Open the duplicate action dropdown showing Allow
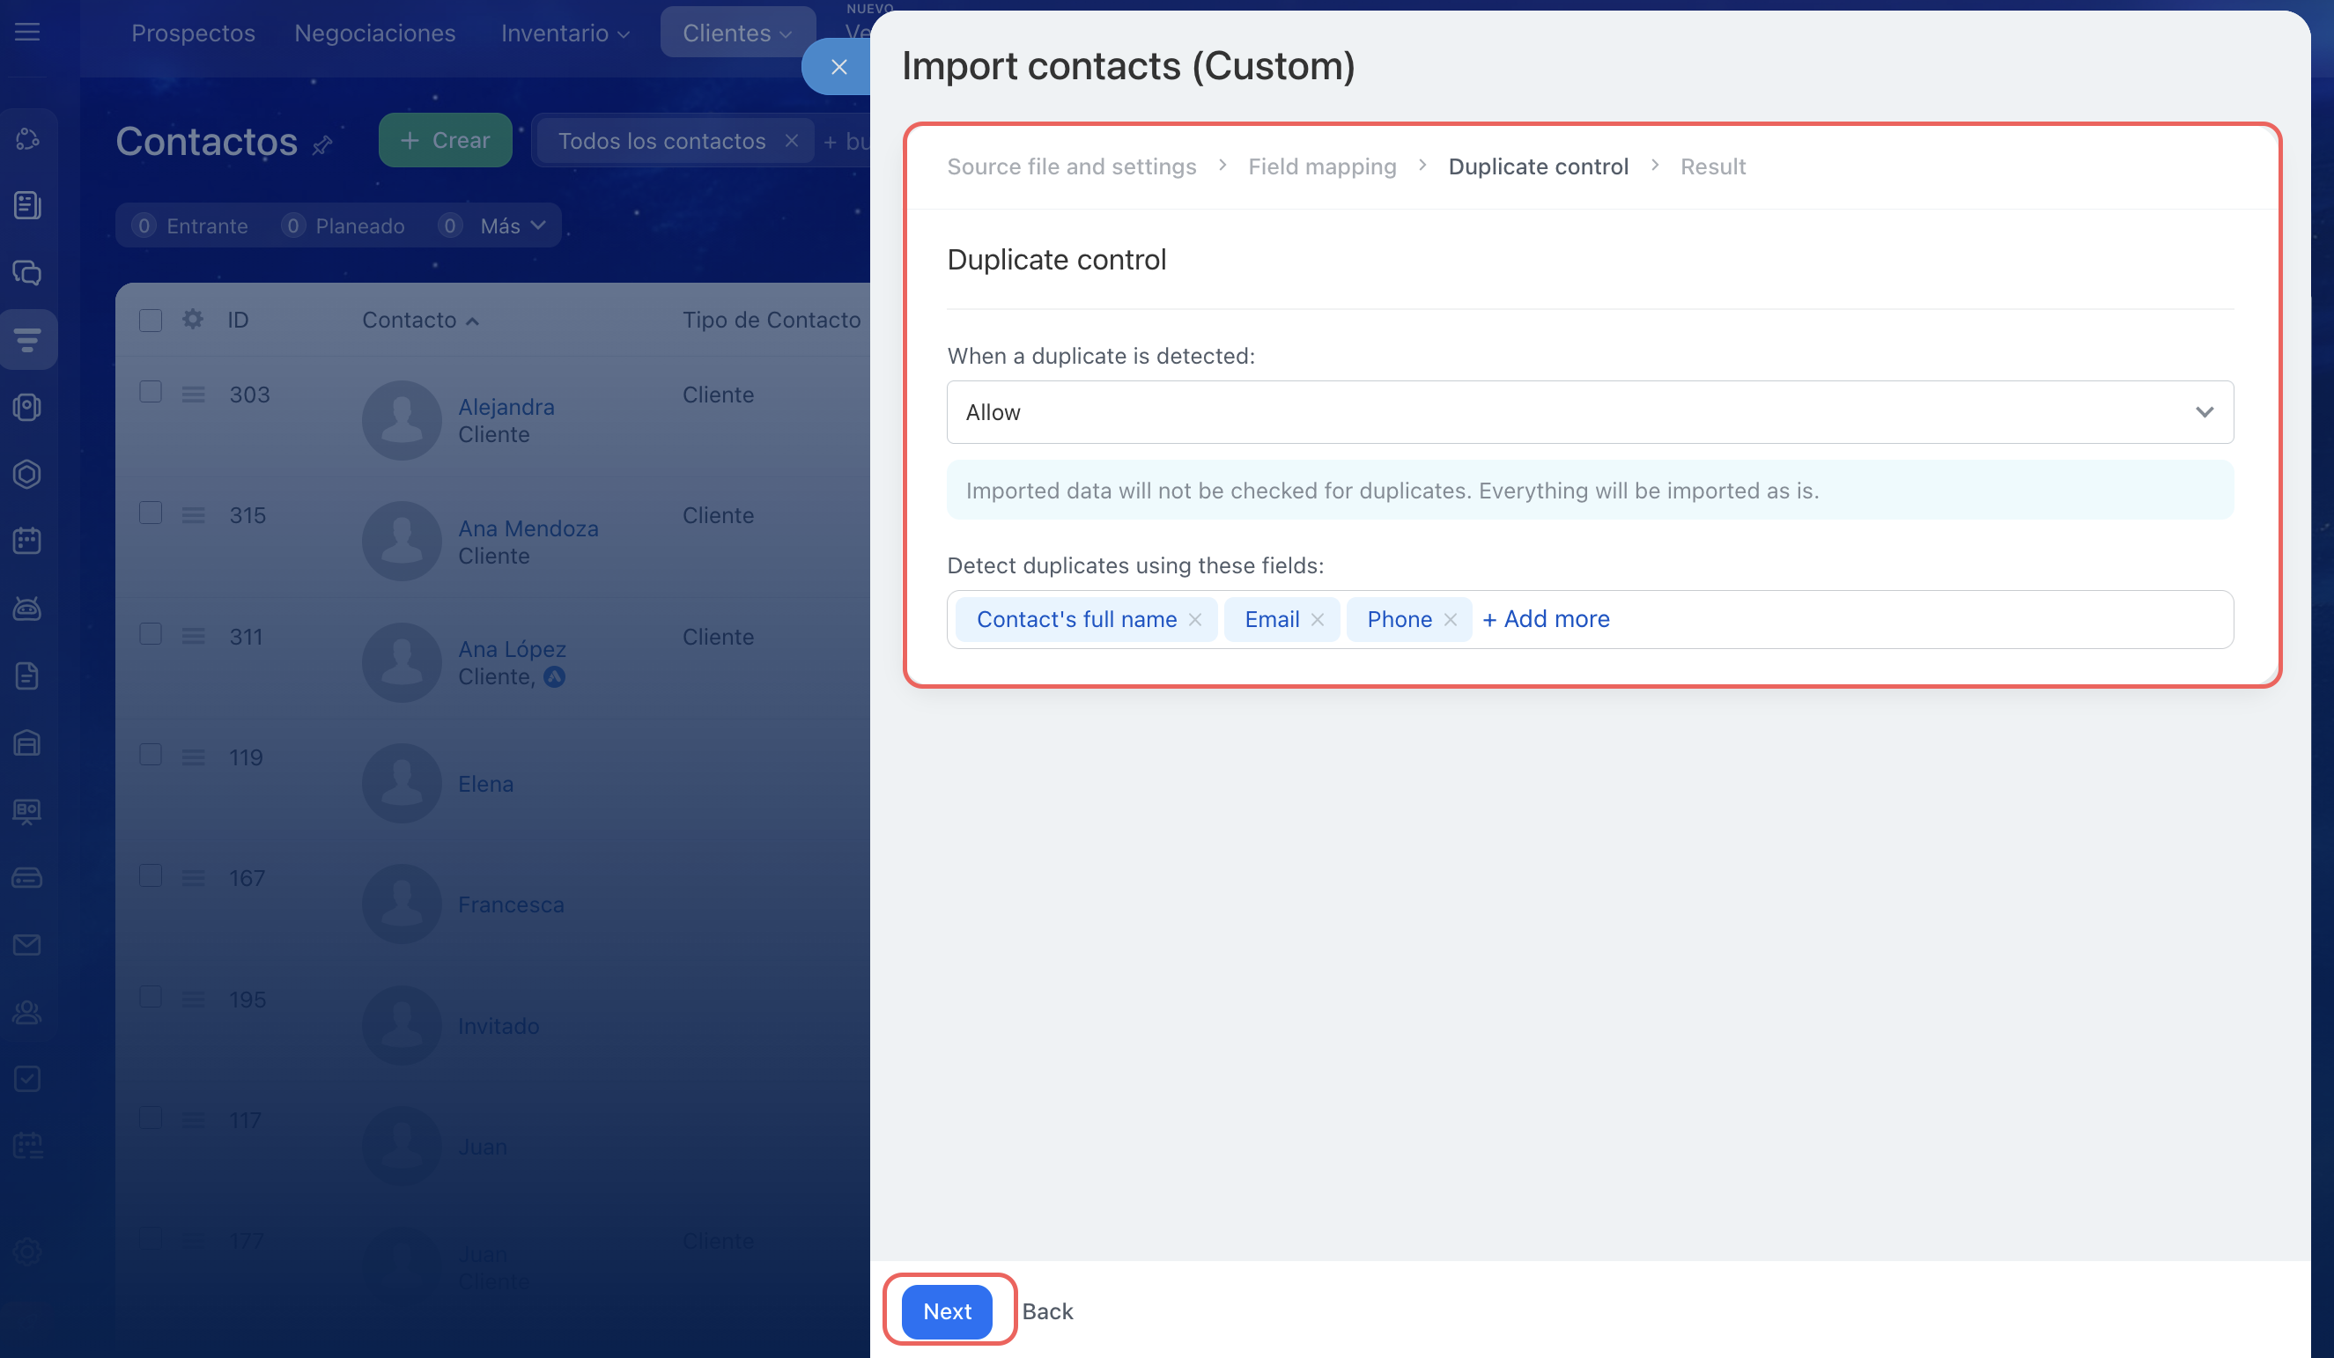2334x1358 pixels. pyautogui.click(x=1590, y=412)
